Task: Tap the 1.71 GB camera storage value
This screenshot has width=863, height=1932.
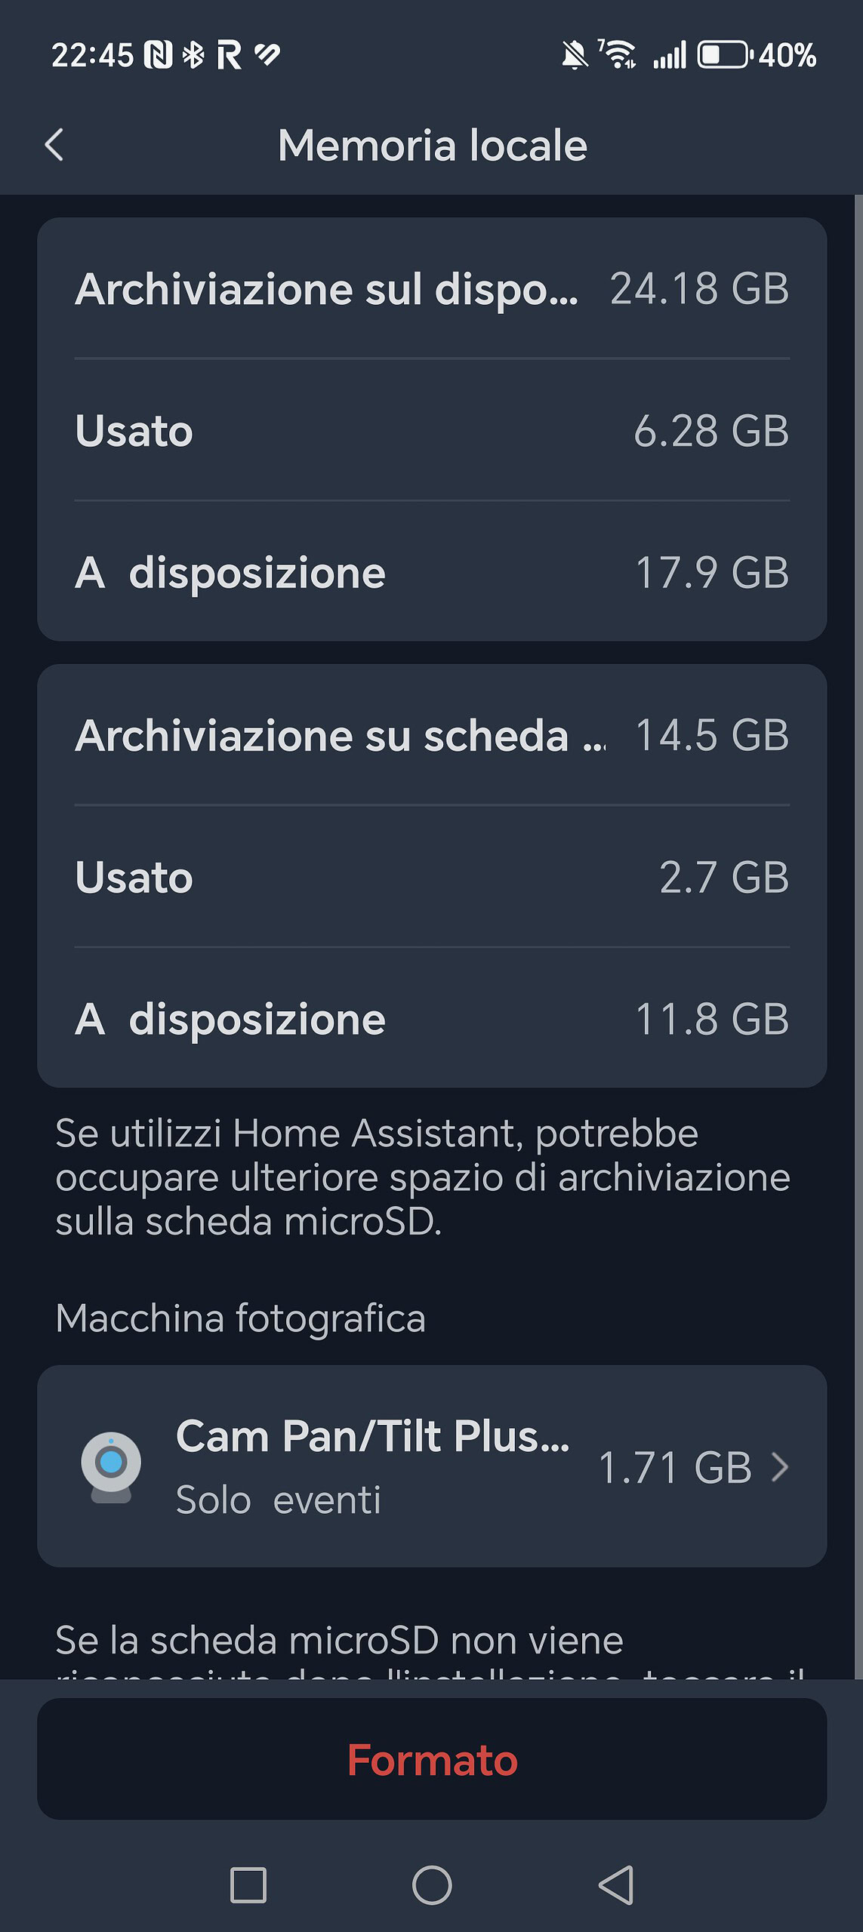Action: click(675, 1468)
